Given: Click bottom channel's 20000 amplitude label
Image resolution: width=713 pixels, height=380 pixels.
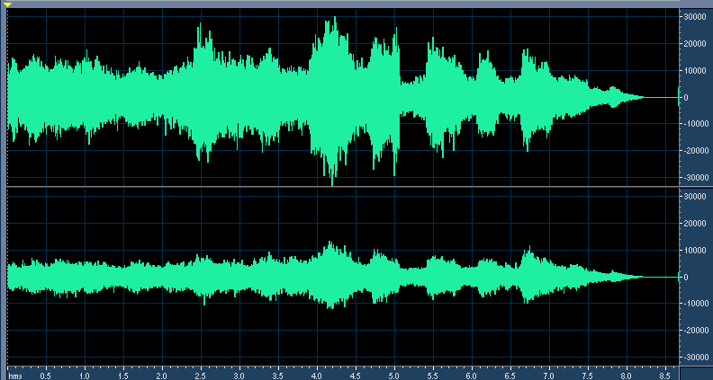Looking at the screenshot, I should coord(694,223).
